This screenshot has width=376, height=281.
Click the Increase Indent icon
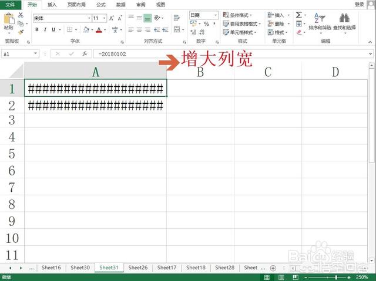165,30
